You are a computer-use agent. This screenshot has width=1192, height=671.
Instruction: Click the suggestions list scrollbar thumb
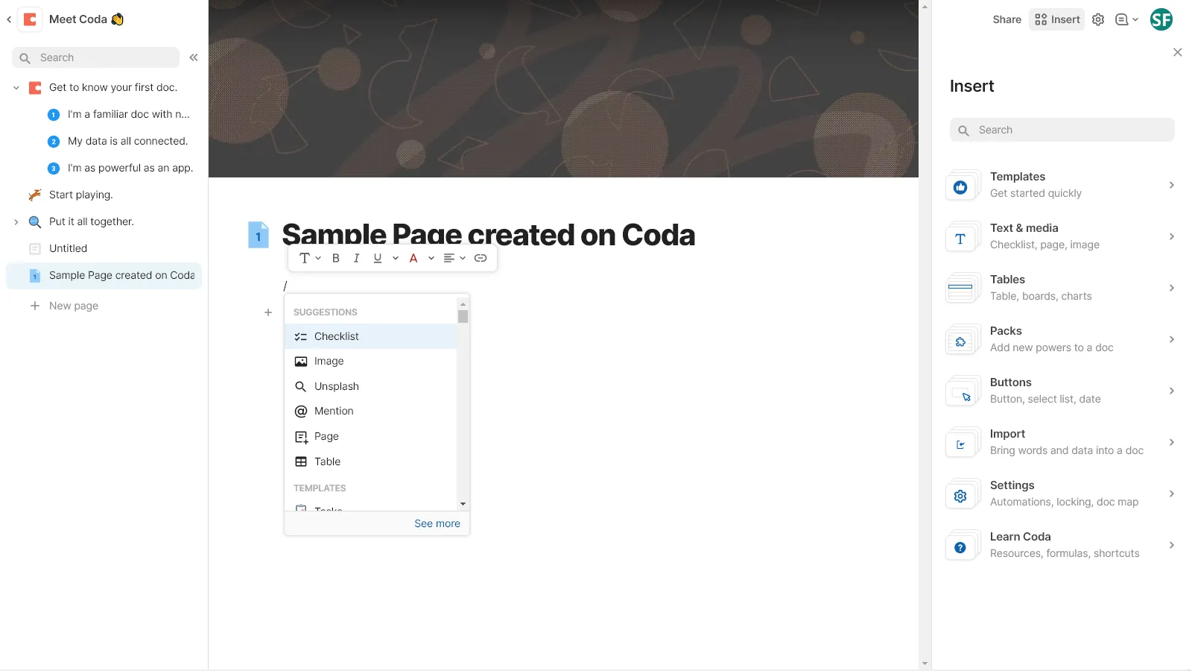(463, 317)
